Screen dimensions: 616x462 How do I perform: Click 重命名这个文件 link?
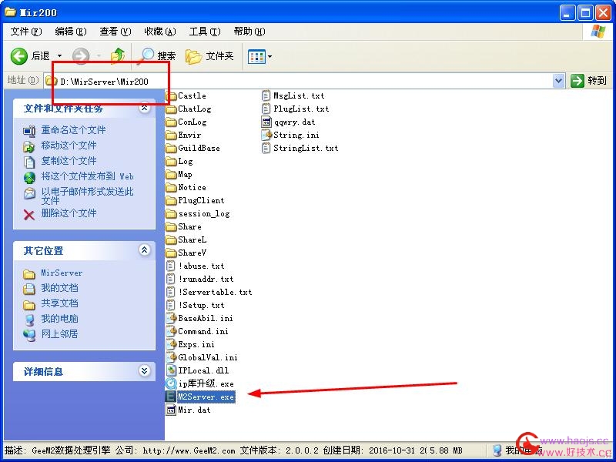pyautogui.click(x=73, y=129)
